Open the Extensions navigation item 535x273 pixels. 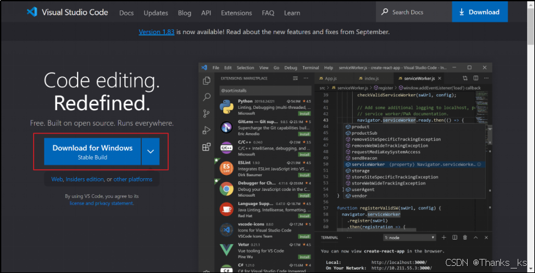pos(237,13)
